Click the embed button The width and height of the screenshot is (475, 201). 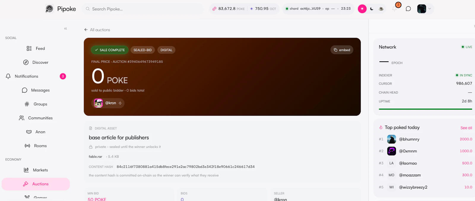(x=342, y=50)
